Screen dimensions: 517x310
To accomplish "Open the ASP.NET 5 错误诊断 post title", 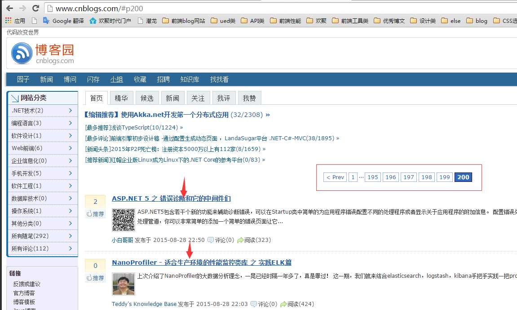I will point(171,198).
